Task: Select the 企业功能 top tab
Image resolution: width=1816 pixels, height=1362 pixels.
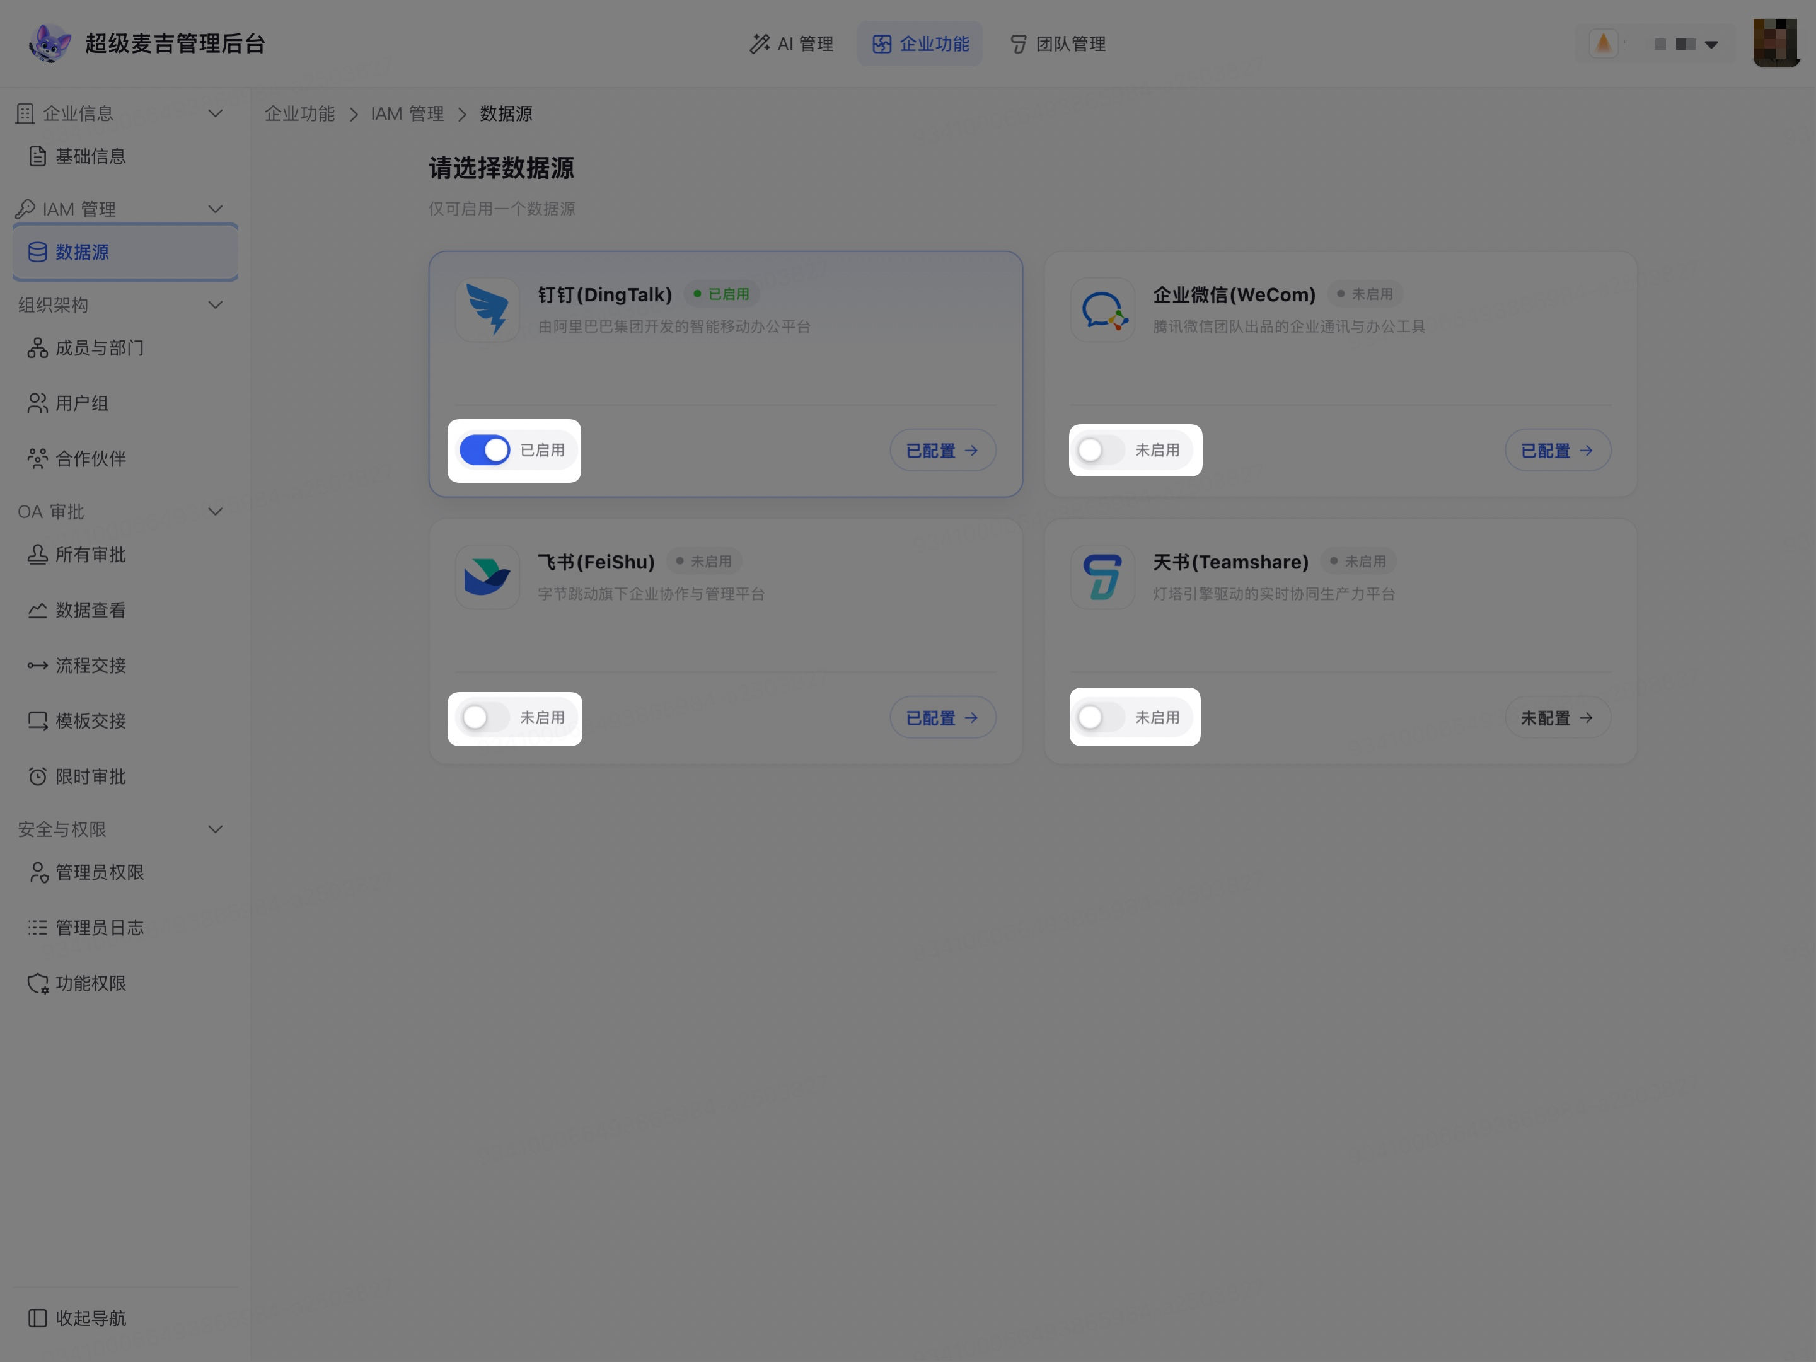Action: pyautogui.click(x=920, y=43)
